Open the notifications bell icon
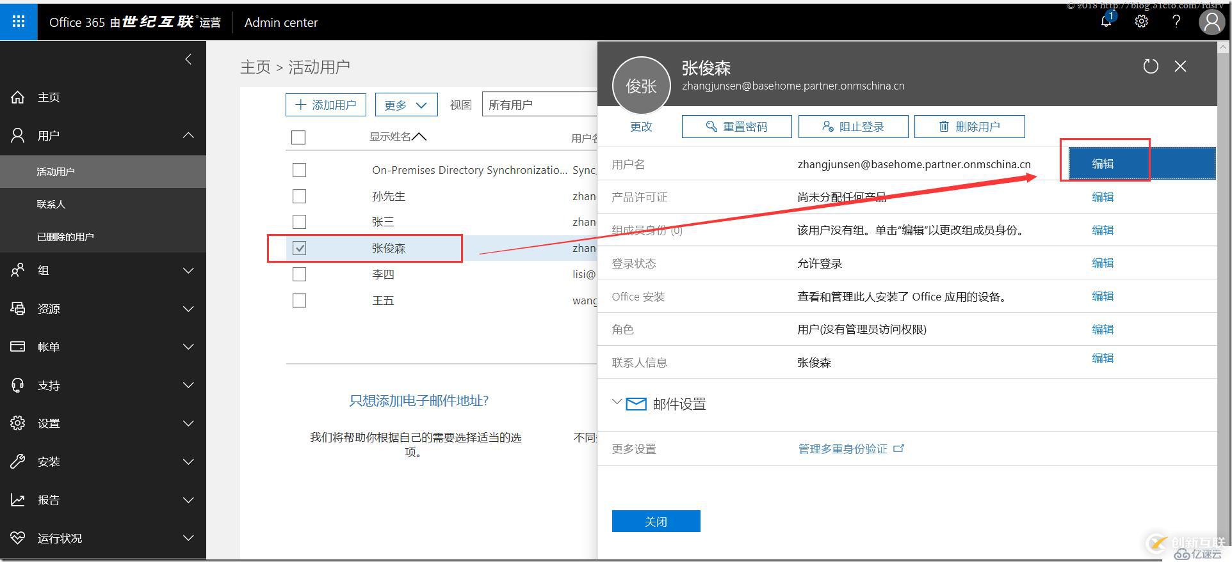The height and width of the screenshot is (562, 1232). click(x=1106, y=21)
